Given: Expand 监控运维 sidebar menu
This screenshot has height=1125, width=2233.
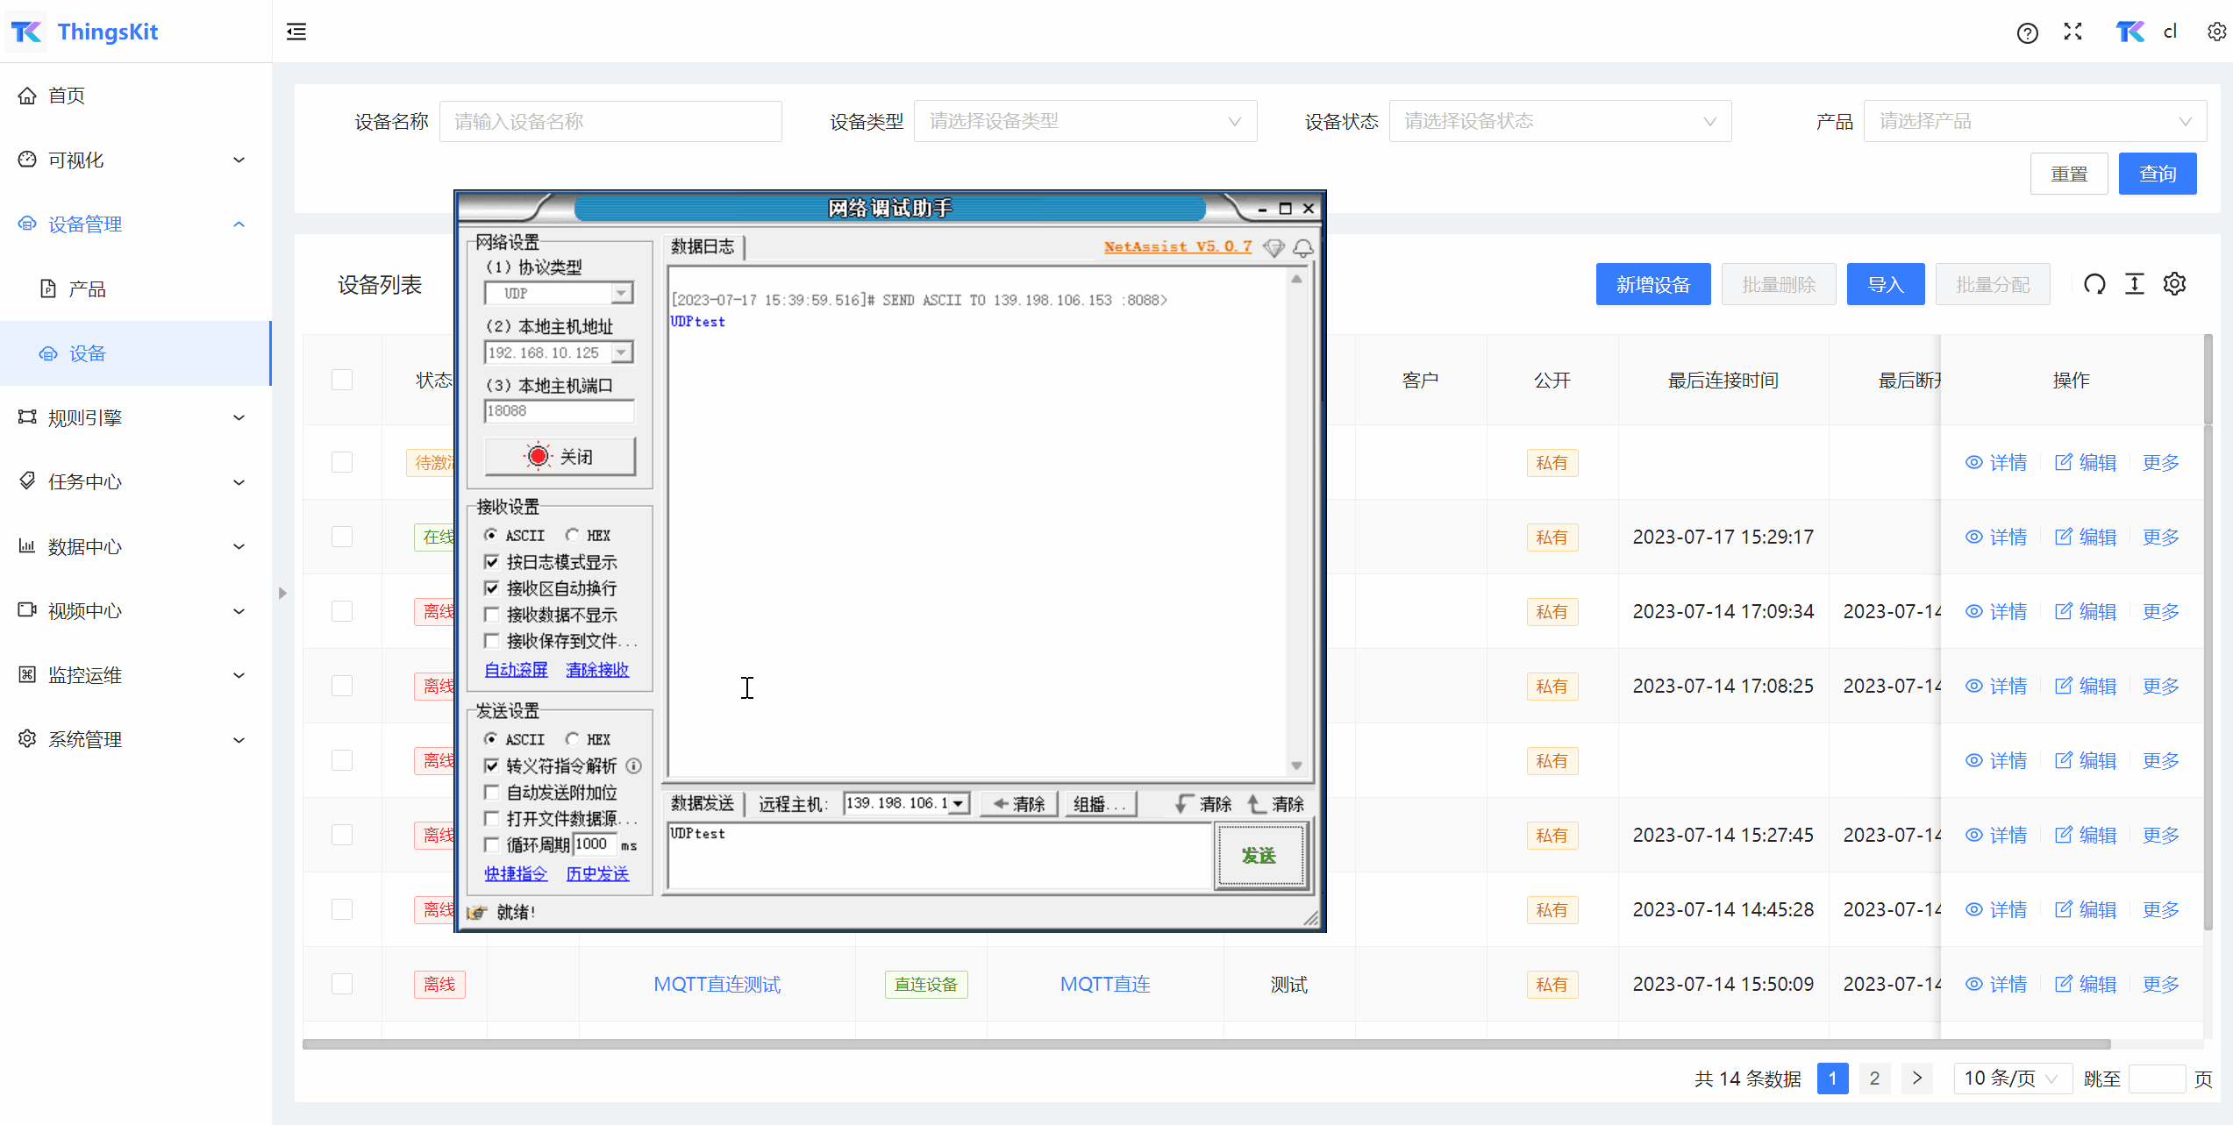Looking at the screenshot, I should click(x=136, y=676).
